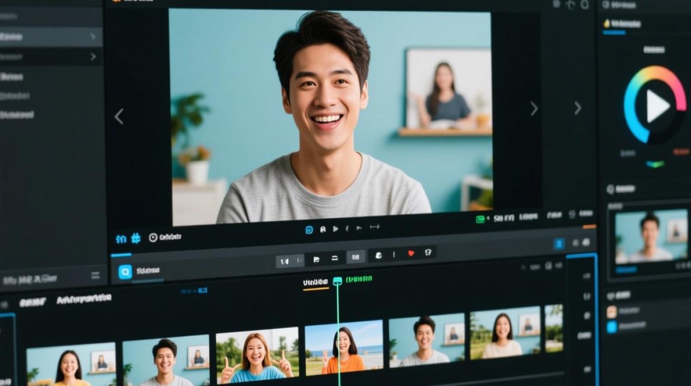Click the orange square icon in the right panel list
The width and height of the screenshot is (691, 386).
point(611,312)
